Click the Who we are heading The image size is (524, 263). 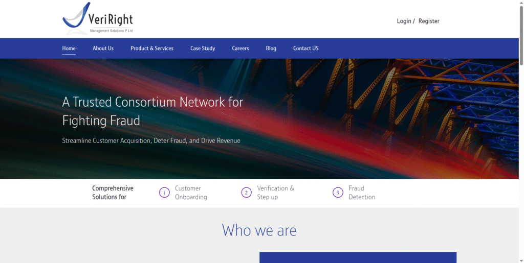(x=259, y=230)
